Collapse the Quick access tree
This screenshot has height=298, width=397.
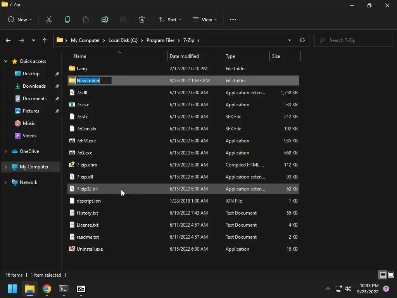point(5,61)
